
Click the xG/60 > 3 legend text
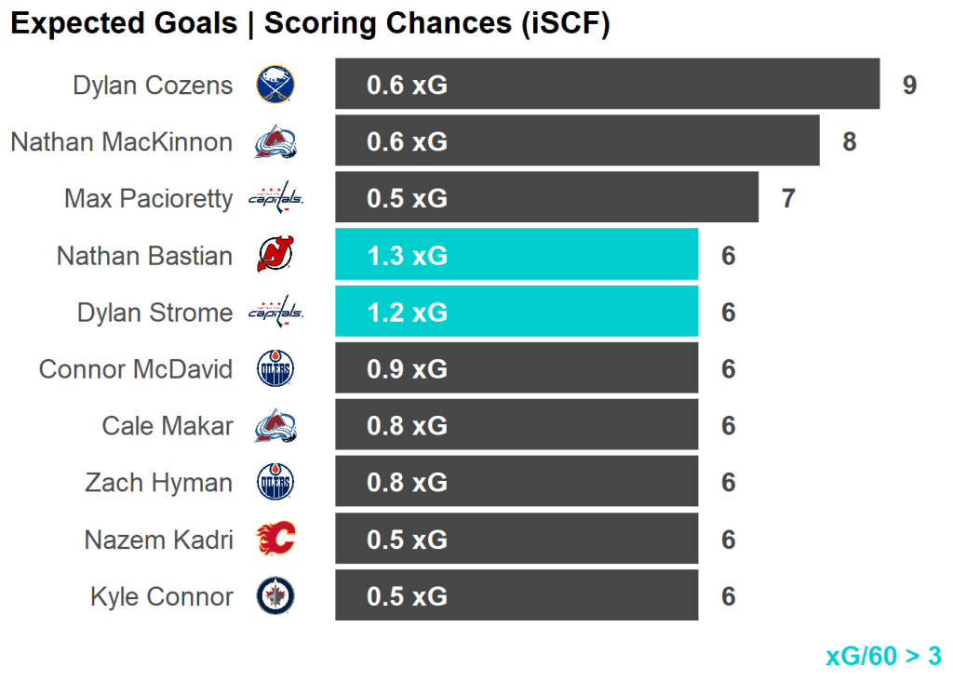tap(883, 656)
